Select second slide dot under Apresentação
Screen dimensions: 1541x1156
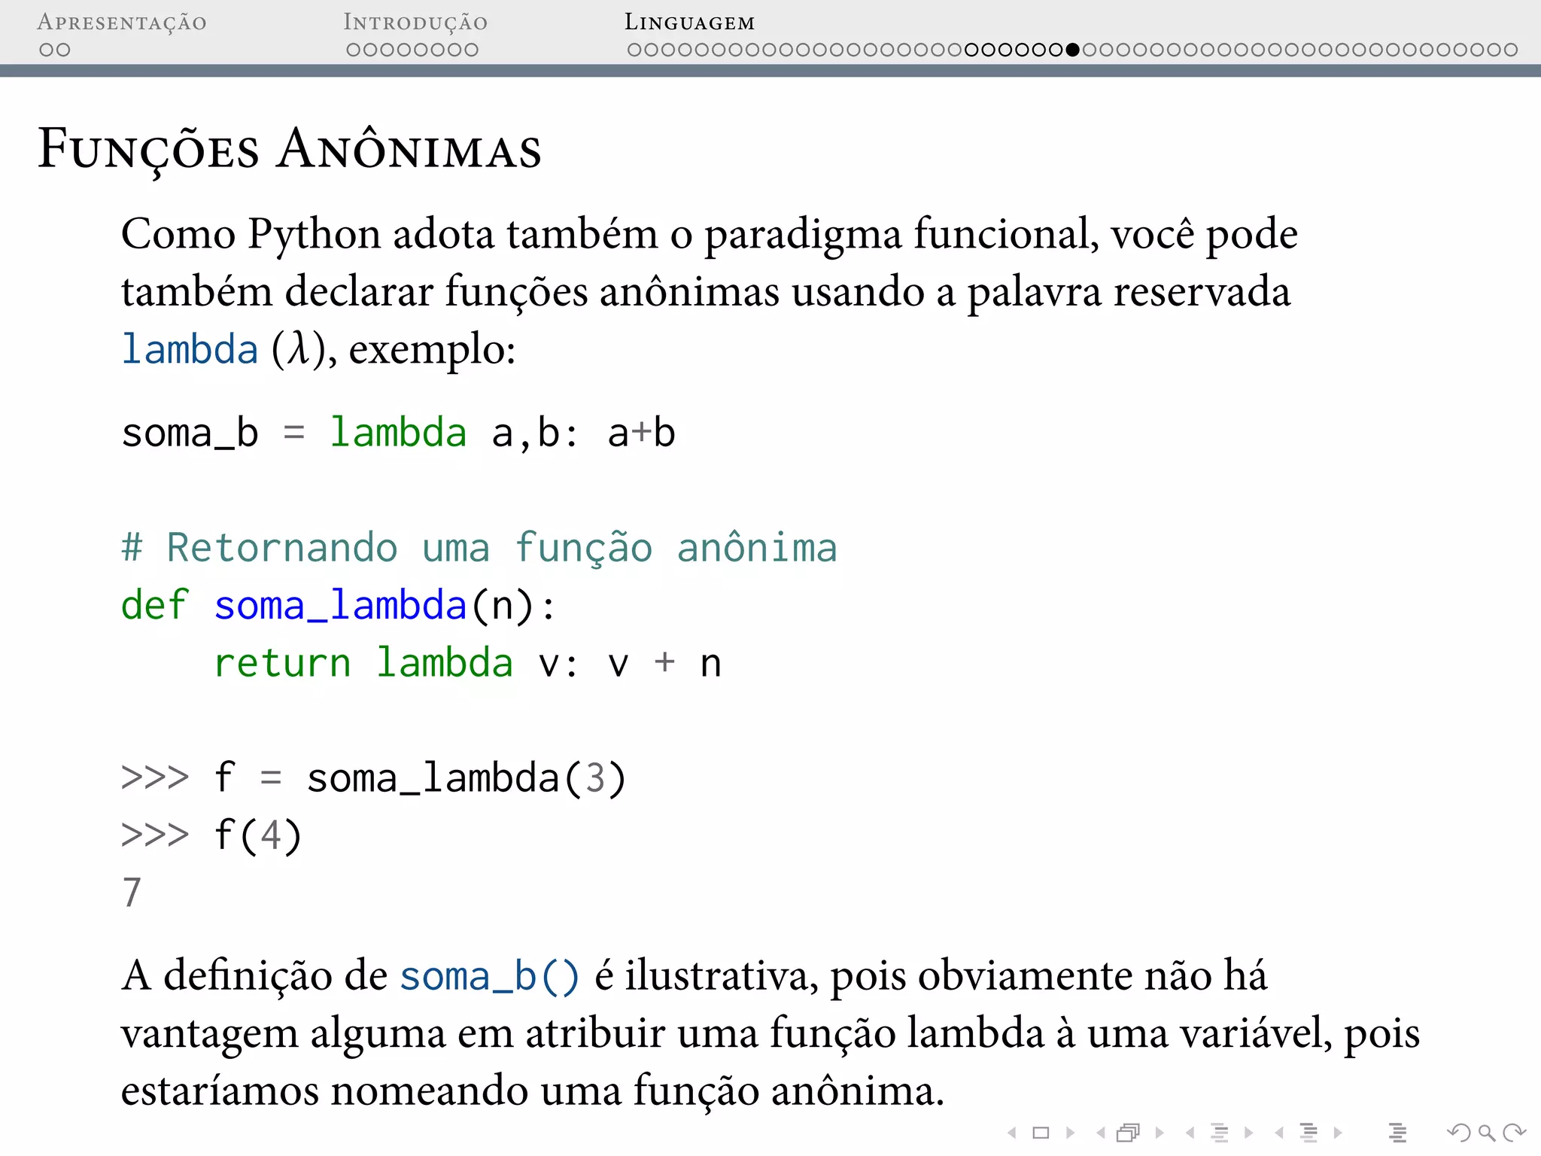pyautogui.click(x=63, y=50)
